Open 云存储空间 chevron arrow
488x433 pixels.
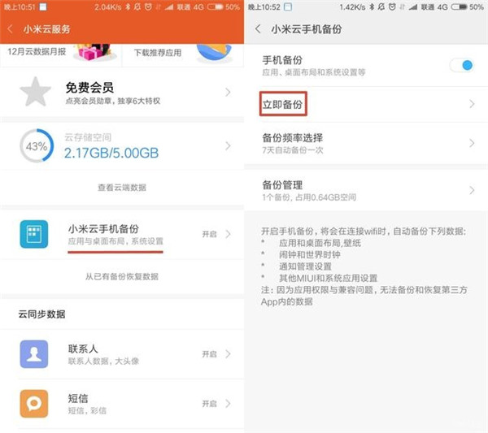pos(228,145)
